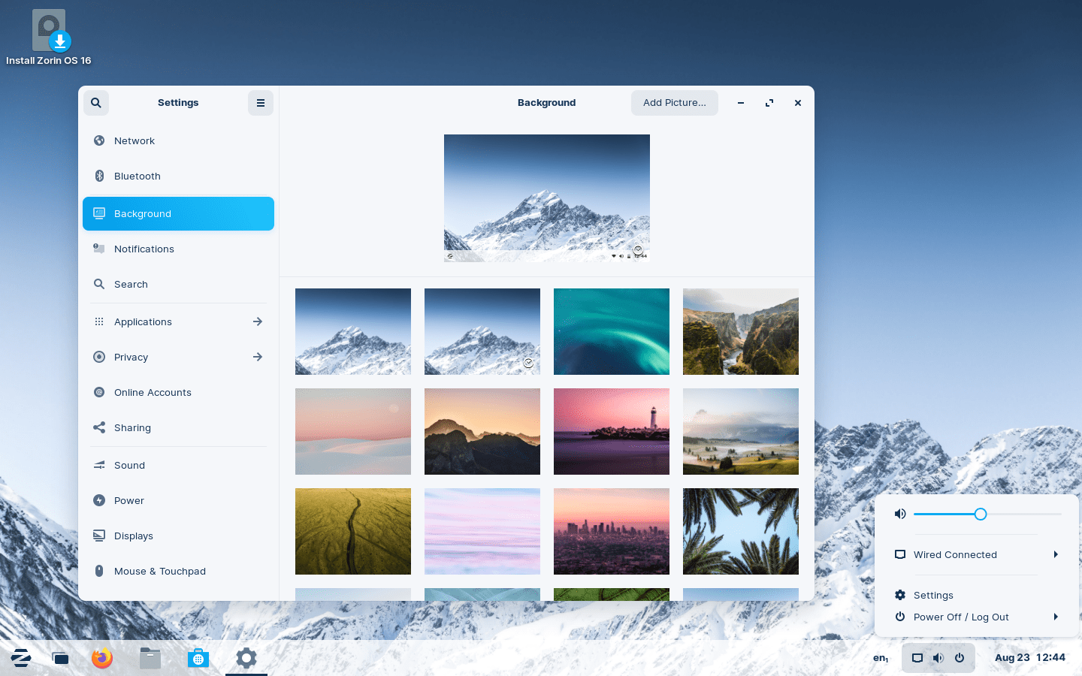1082x676 pixels.
Task: Open Settings from the system popup menu
Action: coord(933,595)
